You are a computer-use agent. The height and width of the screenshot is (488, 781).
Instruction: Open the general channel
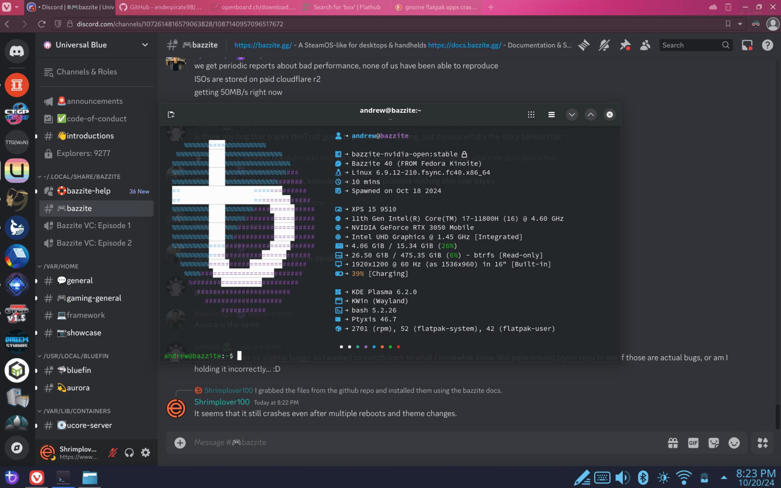point(96,281)
